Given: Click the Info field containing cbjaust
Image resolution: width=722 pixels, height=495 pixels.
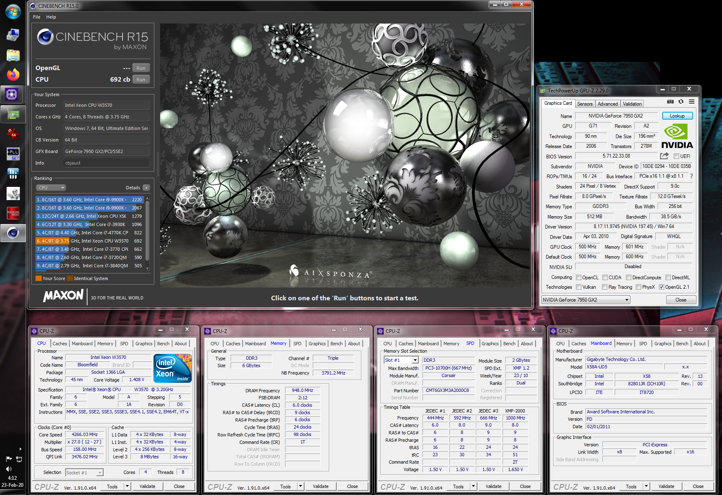Looking at the screenshot, I should [106, 163].
